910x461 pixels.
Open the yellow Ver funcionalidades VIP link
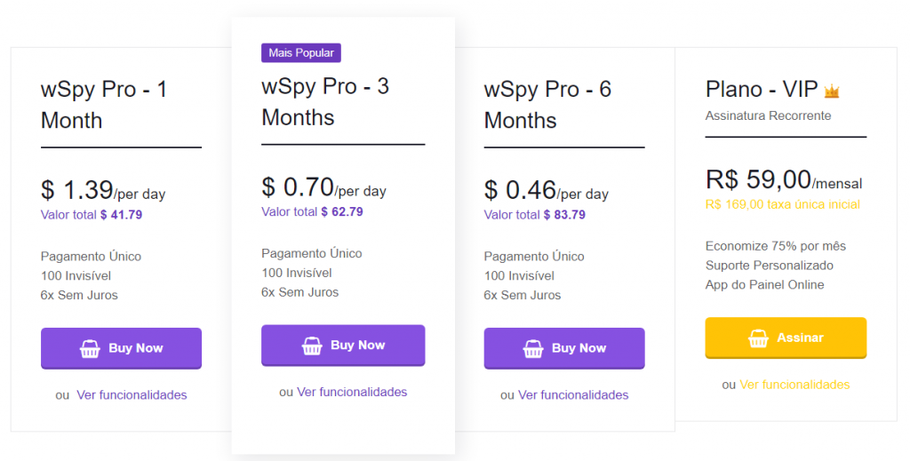coord(794,385)
